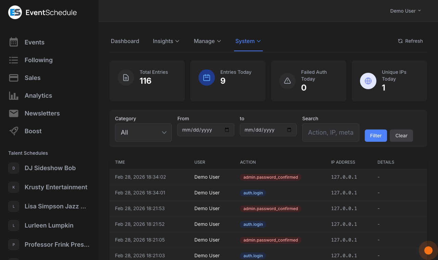Click Krusty Entertainment's K avatar
The image size is (438, 260).
tap(14, 187)
